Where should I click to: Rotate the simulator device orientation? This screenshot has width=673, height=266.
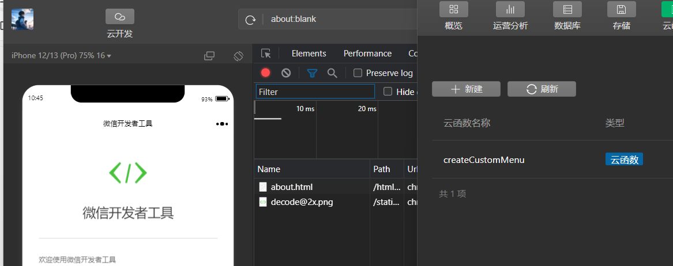(239, 56)
